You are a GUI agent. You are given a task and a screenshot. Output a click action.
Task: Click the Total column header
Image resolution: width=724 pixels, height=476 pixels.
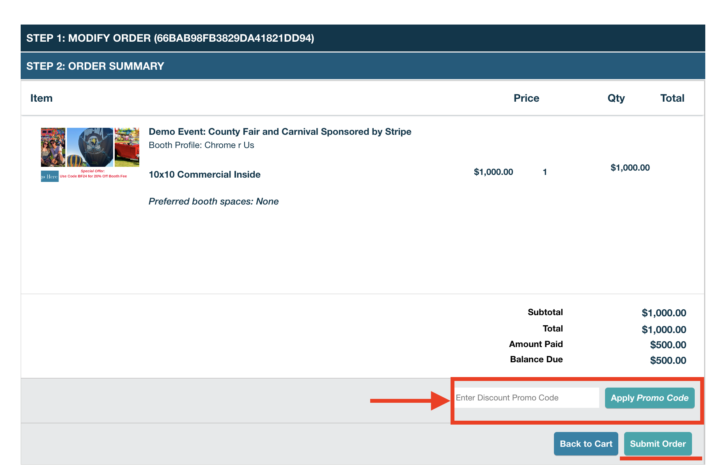672,98
